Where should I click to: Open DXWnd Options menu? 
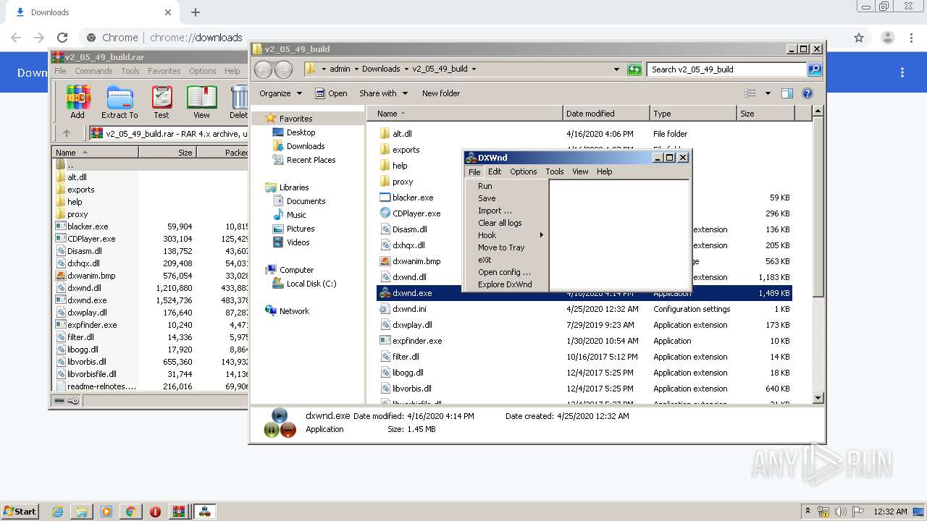point(523,171)
